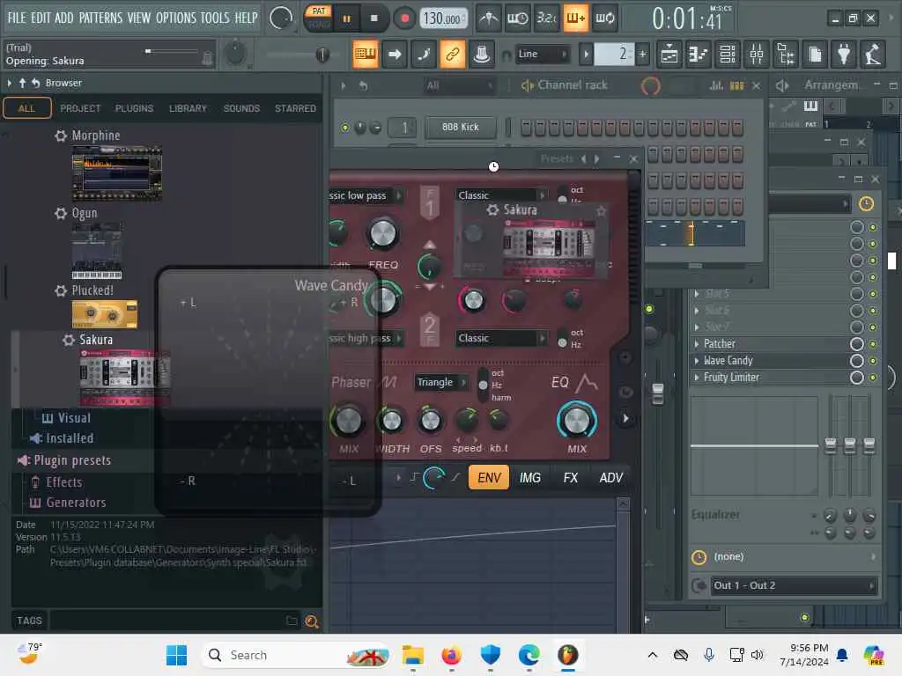Toggle the countdown before recording icon
Viewport: 902px width, 676px height.
pyautogui.click(x=546, y=18)
